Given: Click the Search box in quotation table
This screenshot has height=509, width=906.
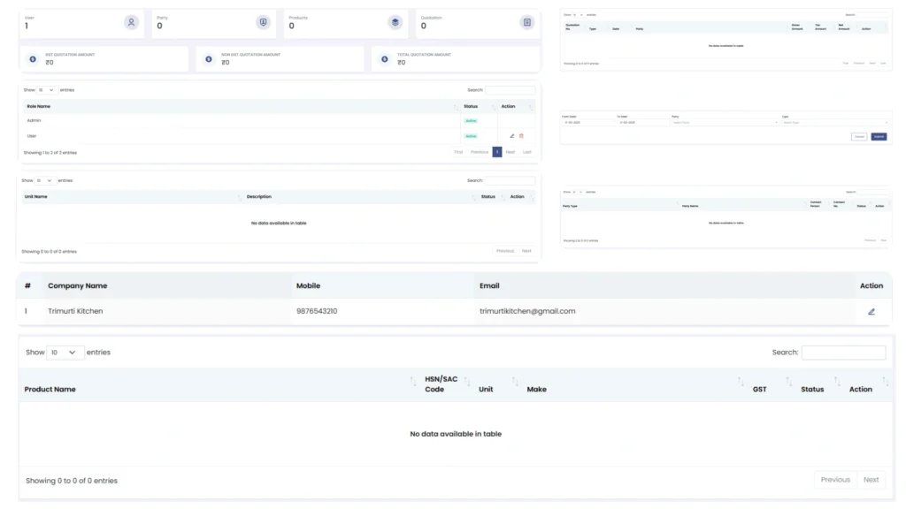Looking at the screenshot, I should pos(872,15).
